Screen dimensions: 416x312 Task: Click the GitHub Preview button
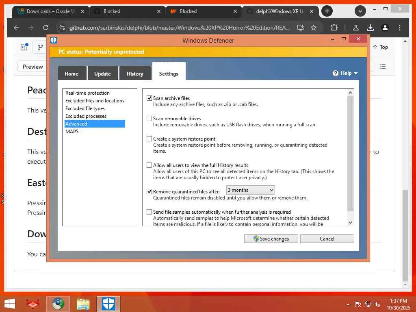click(32, 67)
